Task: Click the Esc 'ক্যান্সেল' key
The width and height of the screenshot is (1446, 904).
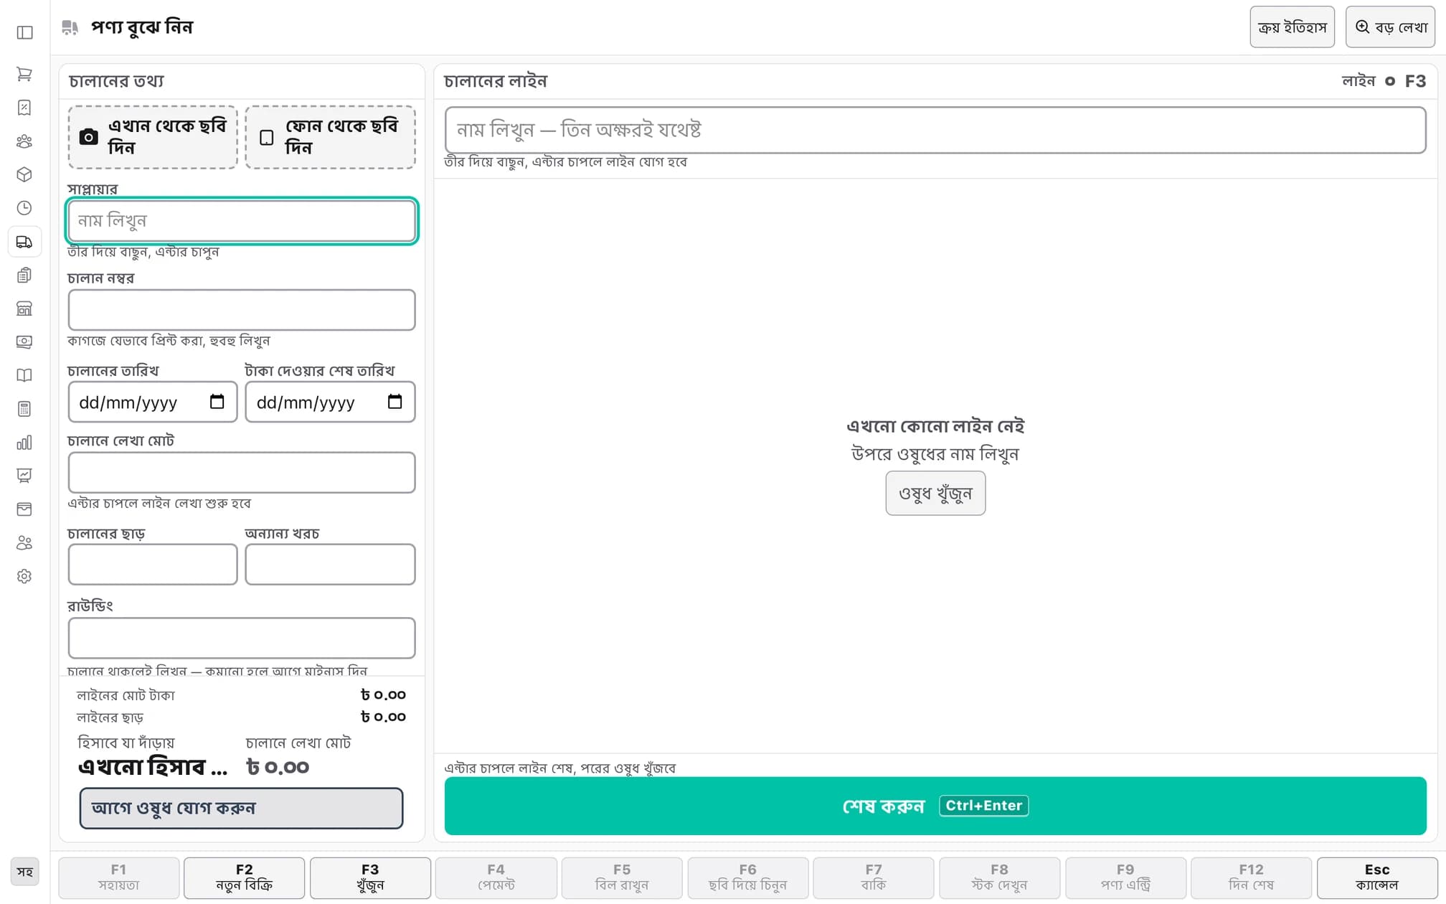Action: pyautogui.click(x=1377, y=877)
